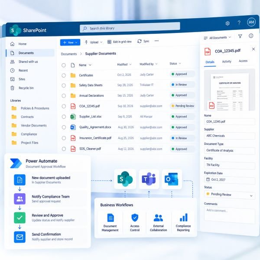Open the Modified by column dropdown
Screen dimensions: 260x260
click(156, 64)
